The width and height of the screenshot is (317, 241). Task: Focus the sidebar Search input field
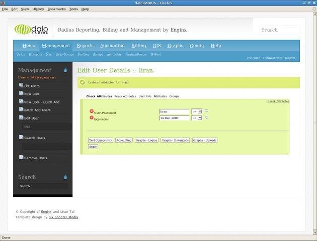pos(43,186)
